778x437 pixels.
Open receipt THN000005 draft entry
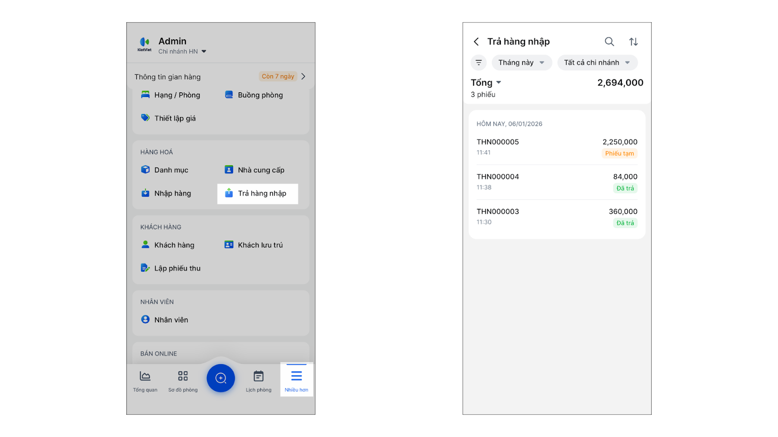[557, 147]
